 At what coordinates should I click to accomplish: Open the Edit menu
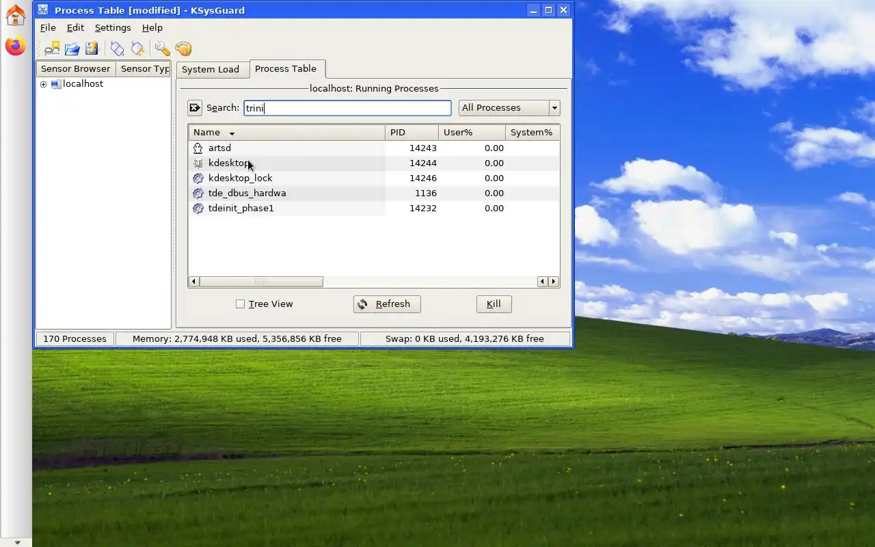click(x=75, y=28)
